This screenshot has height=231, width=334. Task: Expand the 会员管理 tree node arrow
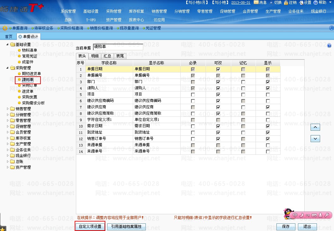[x=8, y=132]
